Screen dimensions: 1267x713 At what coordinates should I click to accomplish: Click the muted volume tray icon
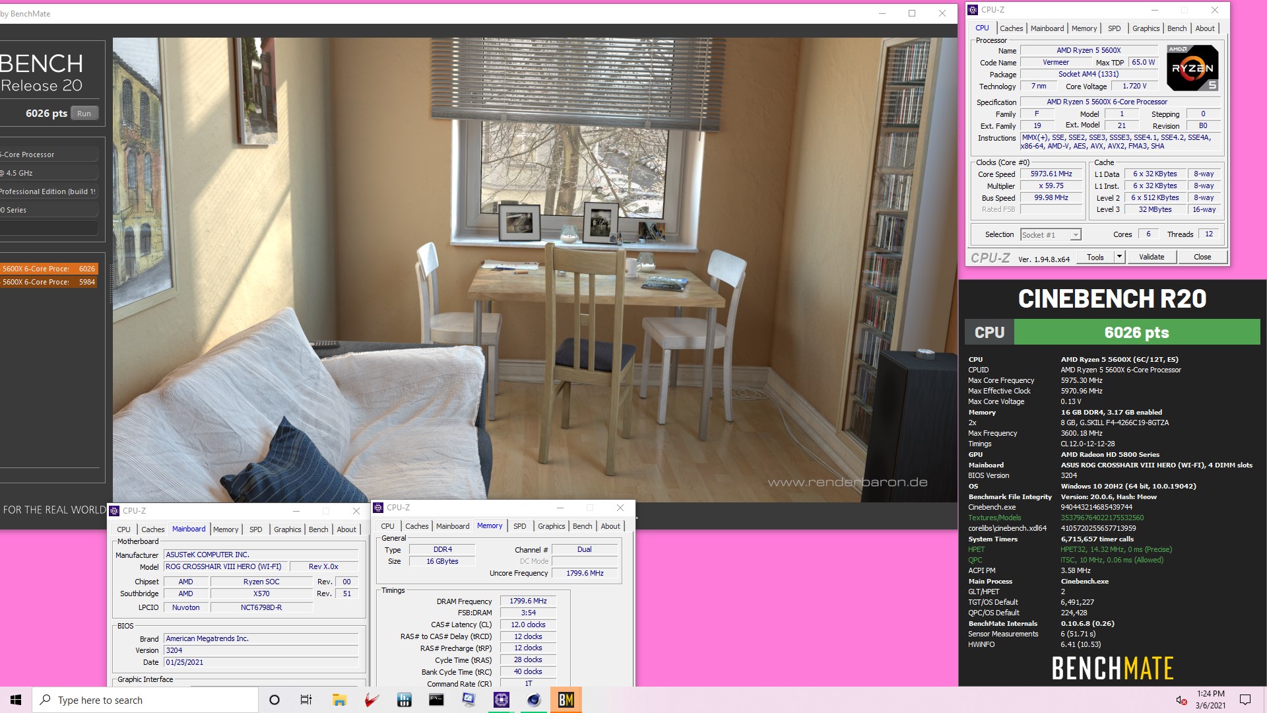click(x=1181, y=700)
